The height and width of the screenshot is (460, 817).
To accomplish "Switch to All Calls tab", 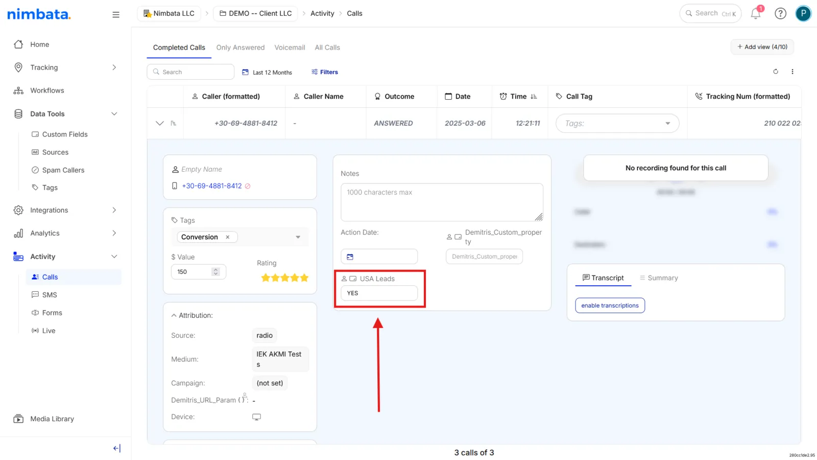I will [x=327, y=48].
